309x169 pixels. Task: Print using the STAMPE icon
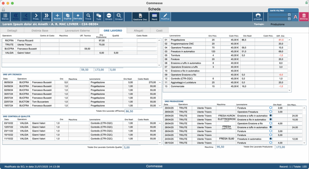click(258, 17)
